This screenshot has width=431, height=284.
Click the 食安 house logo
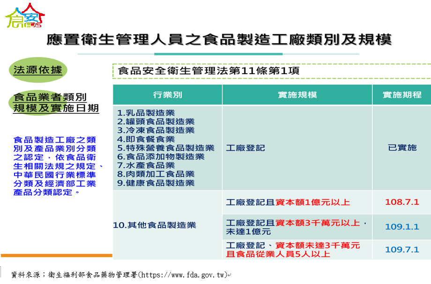tap(25, 16)
